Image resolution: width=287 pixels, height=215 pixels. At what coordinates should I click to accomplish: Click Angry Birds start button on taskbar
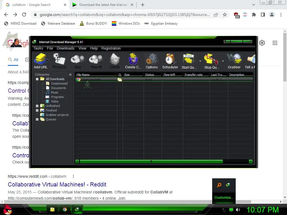click(8, 209)
